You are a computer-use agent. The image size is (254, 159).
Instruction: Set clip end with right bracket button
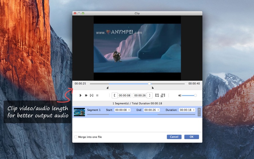point(150,95)
